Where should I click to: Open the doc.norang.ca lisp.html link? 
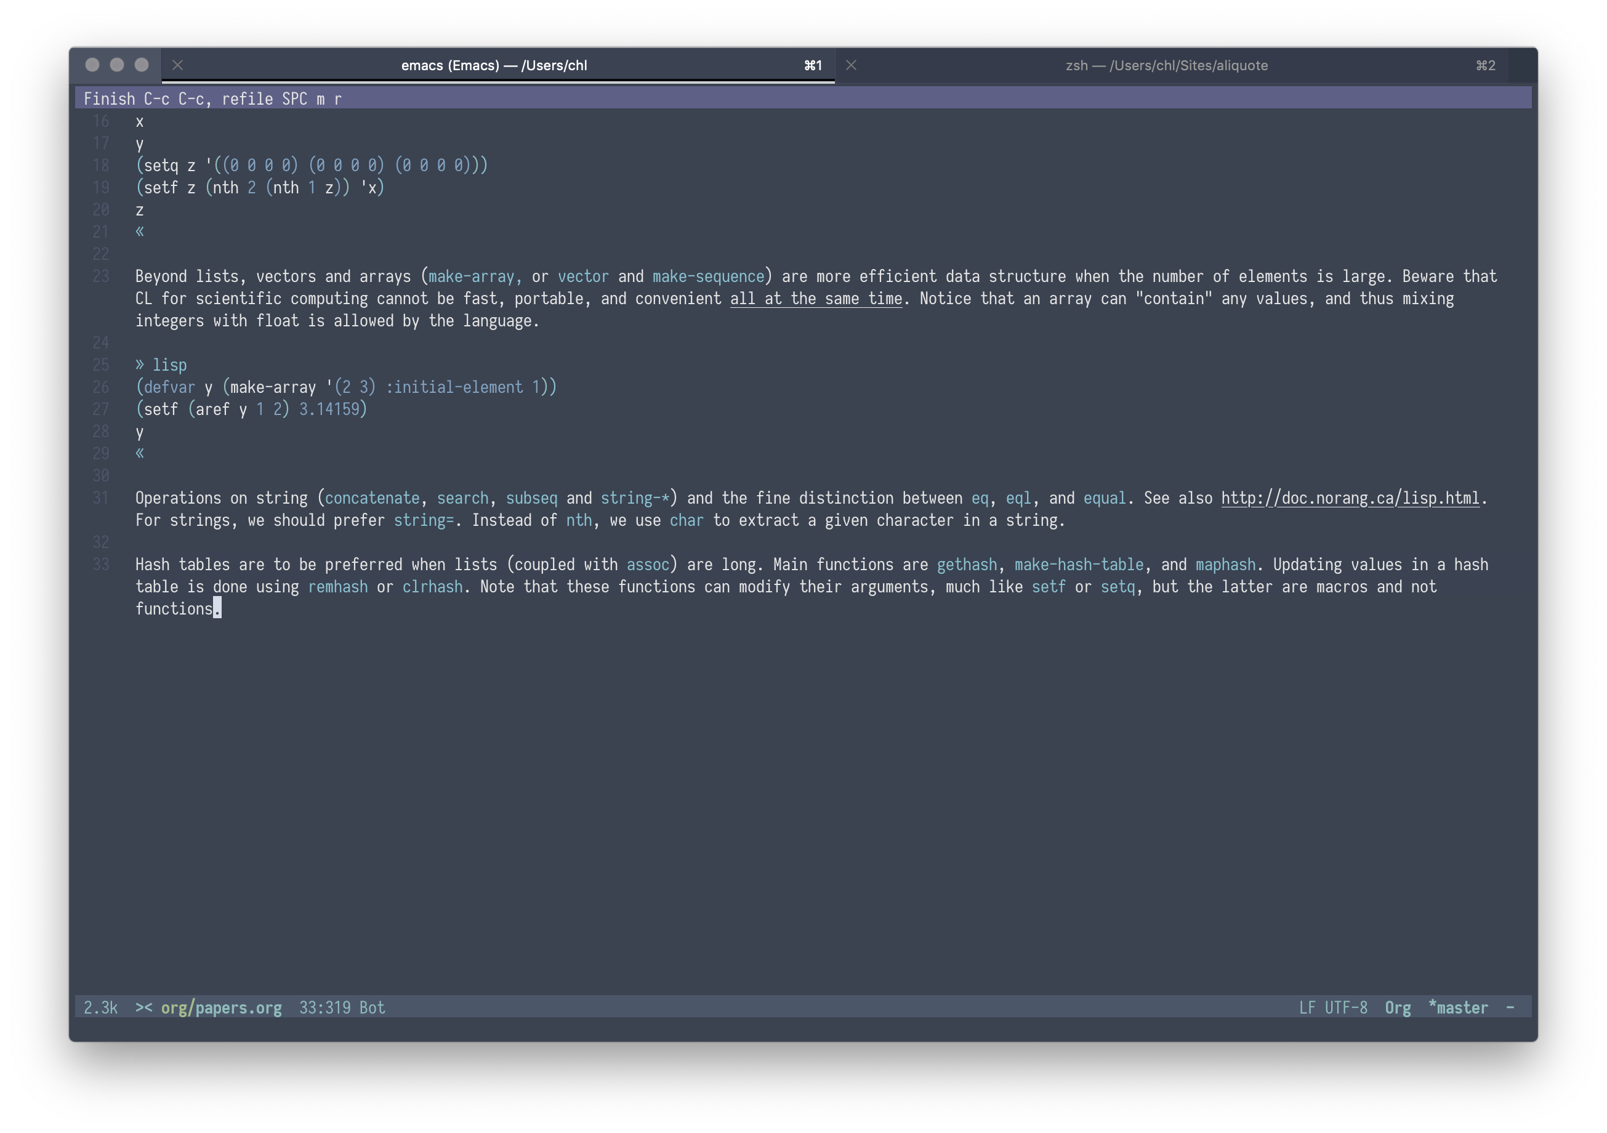click(x=1350, y=498)
